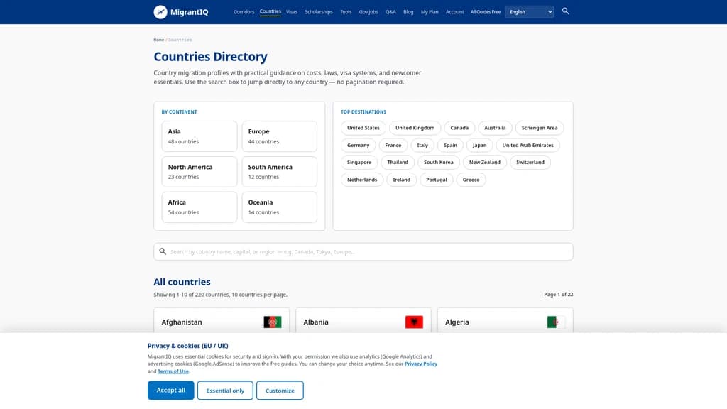
Task: Click the United States destination chip
Action: click(x=363, y=128)
